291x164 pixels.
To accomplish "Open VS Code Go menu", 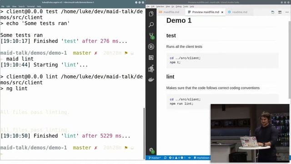I will [173, 6].
